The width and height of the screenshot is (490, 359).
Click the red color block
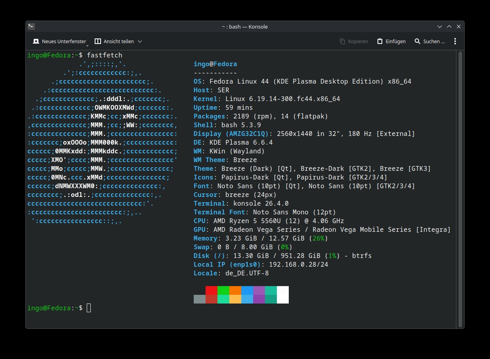(x=212, y=290)
